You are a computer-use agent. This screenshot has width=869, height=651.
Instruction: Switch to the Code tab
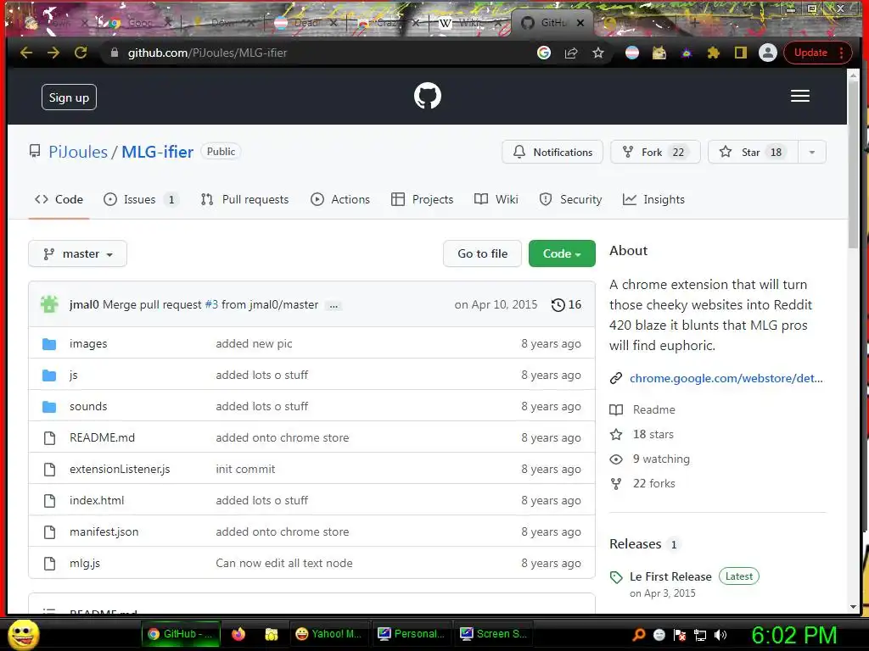59,199
